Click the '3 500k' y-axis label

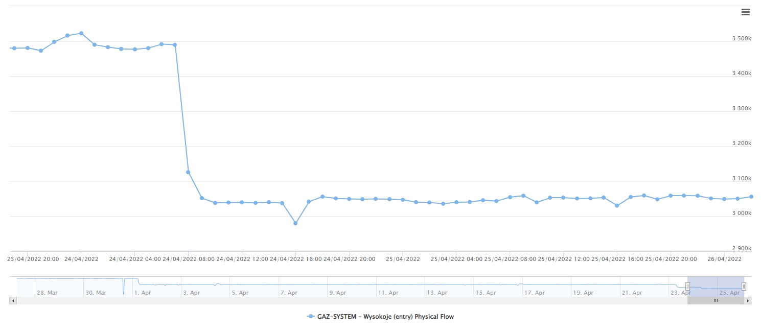(x=742, y=39)
